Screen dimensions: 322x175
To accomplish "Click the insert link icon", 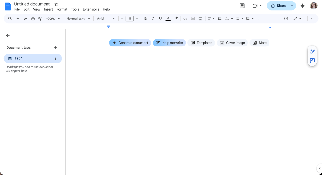I will point(185,19).
